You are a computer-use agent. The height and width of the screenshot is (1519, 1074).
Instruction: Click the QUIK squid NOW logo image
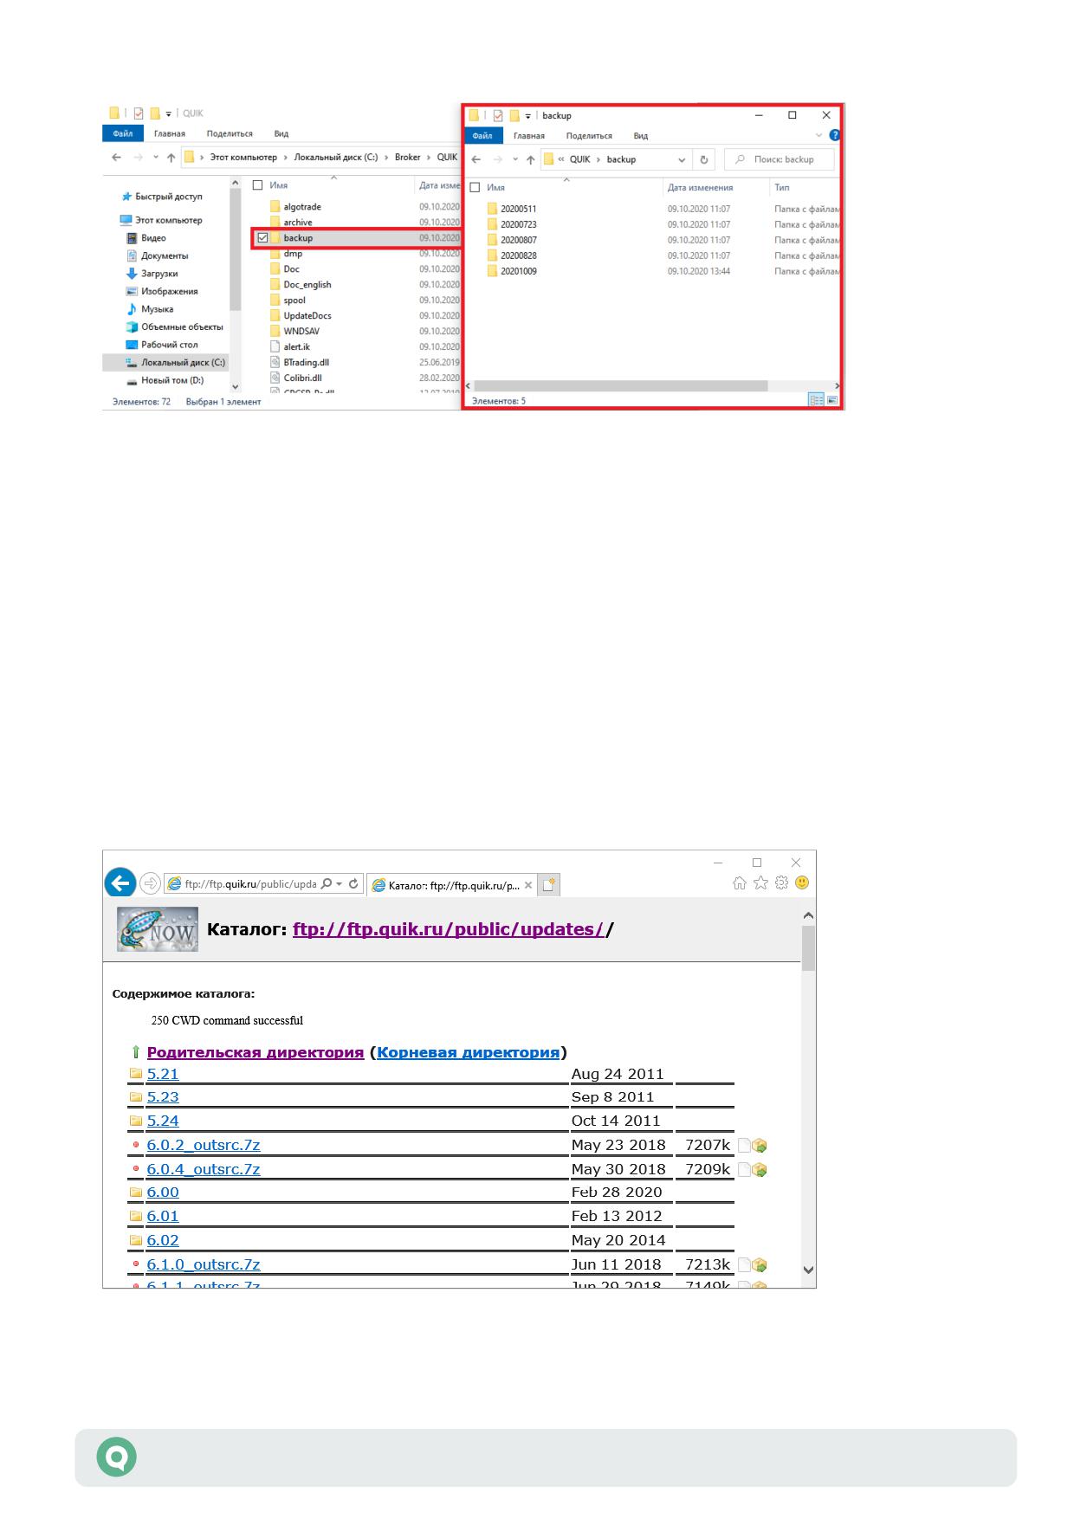coord(158,929)
